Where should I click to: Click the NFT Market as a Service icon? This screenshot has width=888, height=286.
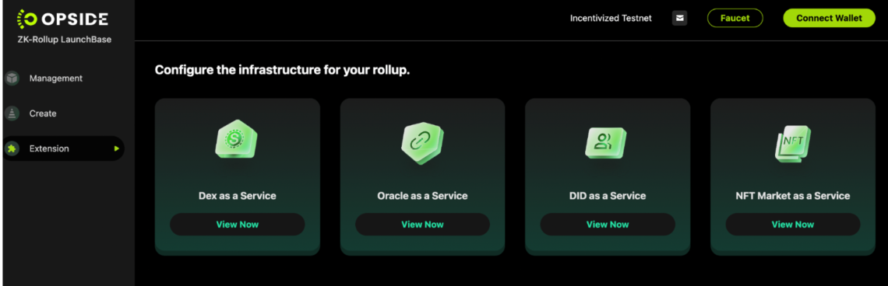(793, 144)
